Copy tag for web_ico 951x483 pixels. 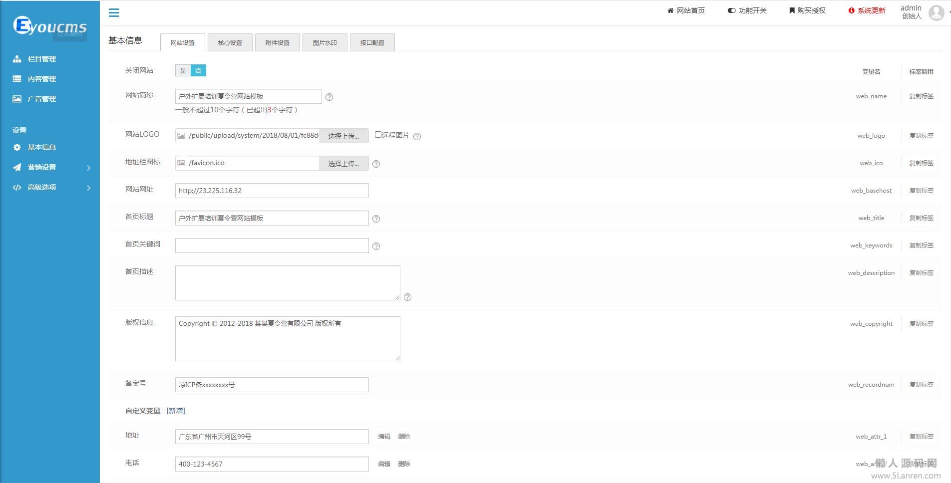coord(921,163)
